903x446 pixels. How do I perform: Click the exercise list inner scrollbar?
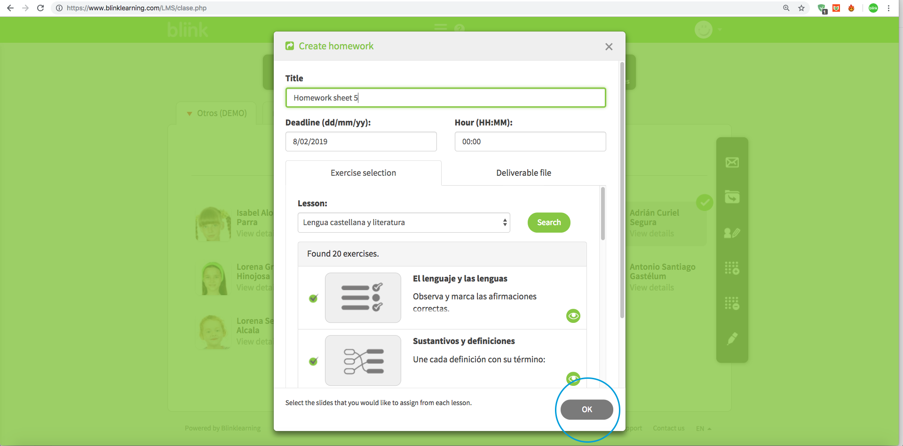(x=602, y=214)
